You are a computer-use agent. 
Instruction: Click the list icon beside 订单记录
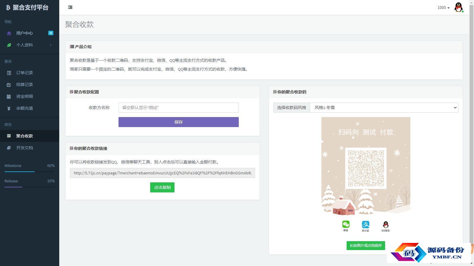click(9, 73)
